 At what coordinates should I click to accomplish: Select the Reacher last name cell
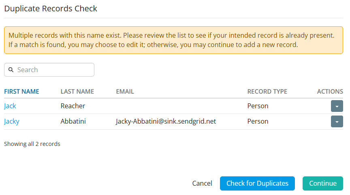point(73,106)
